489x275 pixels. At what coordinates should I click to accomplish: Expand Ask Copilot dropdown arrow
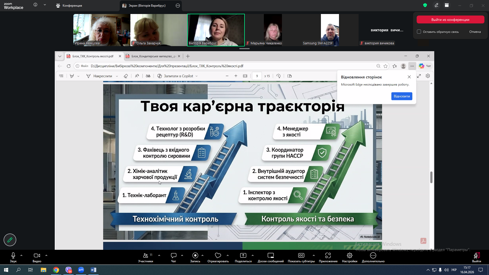click(x=197, y=76)
